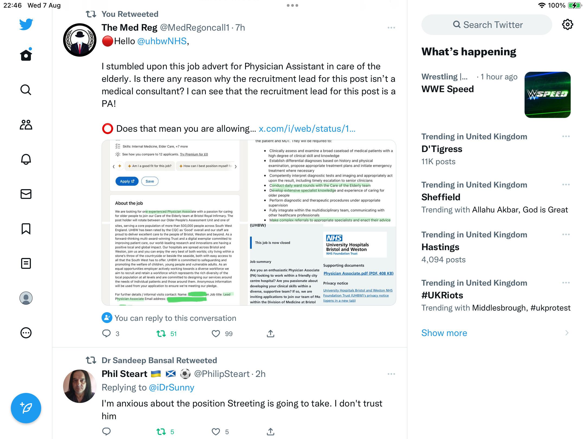Open the Communities people icon

coord(26,125)
